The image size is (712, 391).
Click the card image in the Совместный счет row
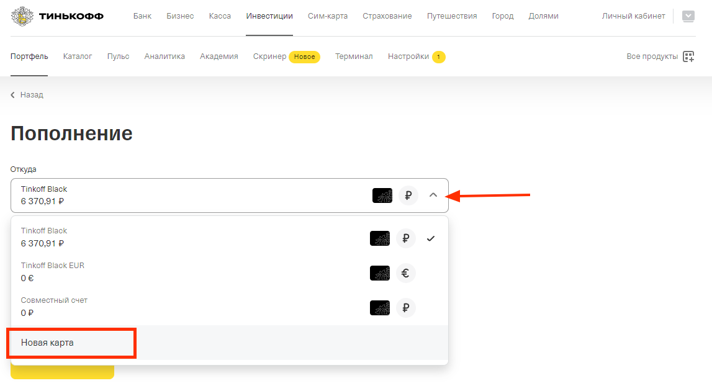(x=380, y=308)
